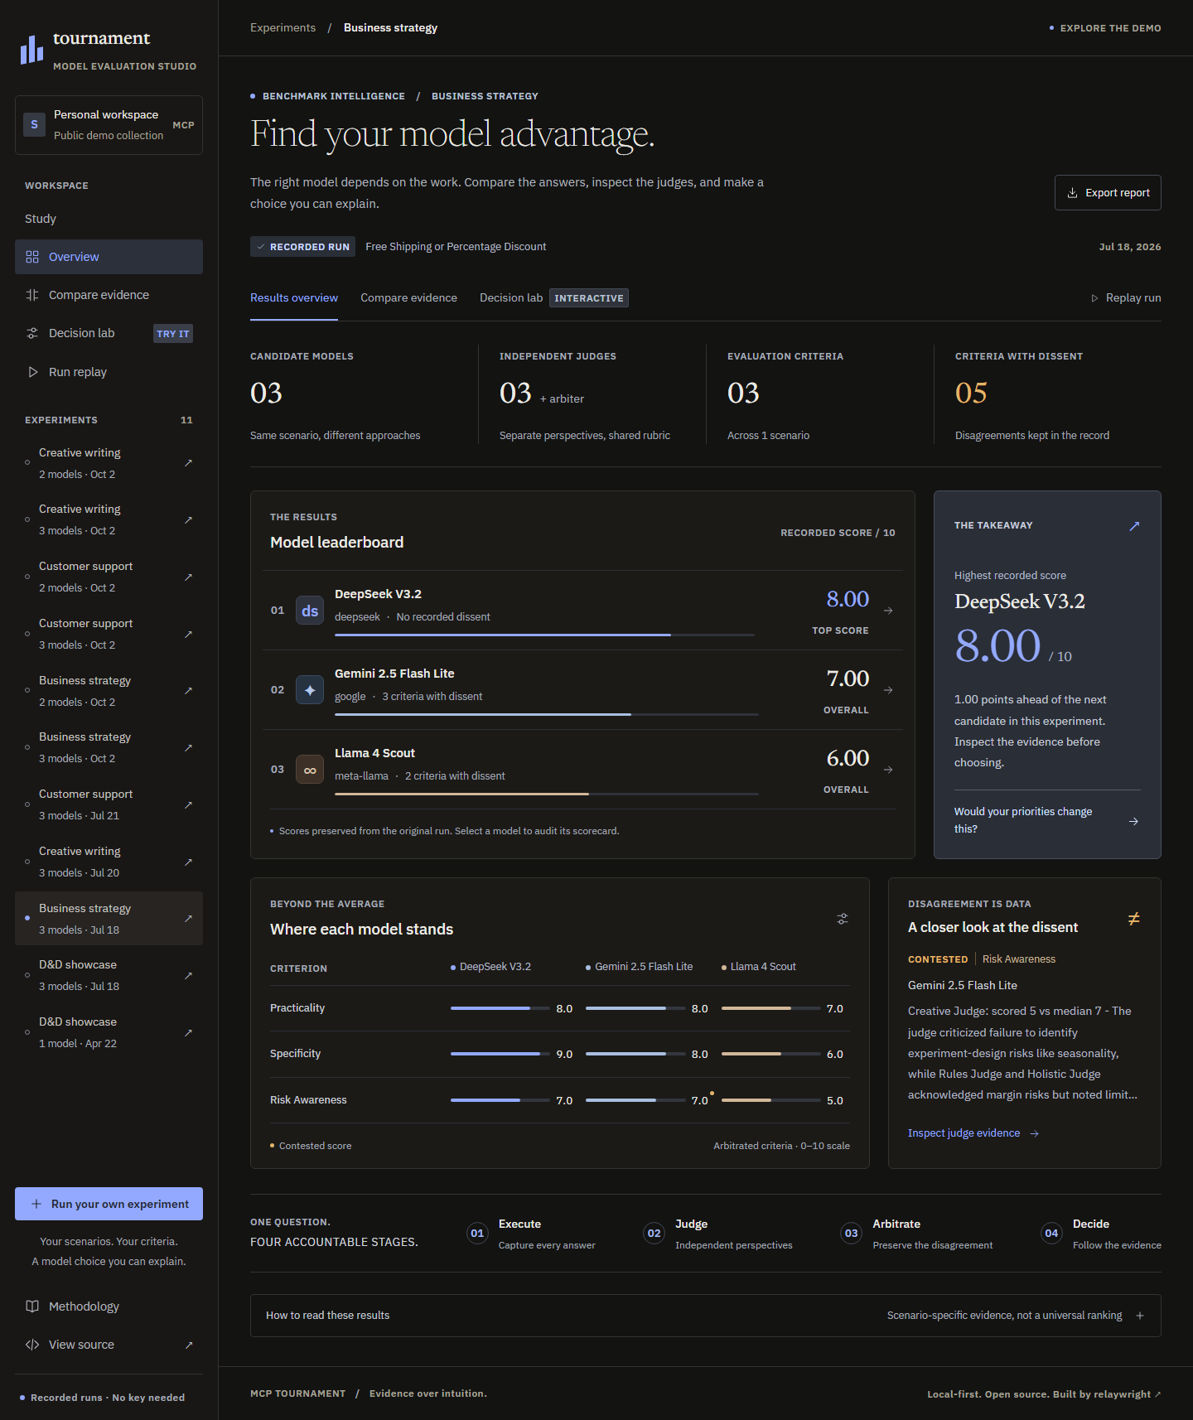Click the tournament bar-chart logo
Viewport: 1193px width, 1420px height.
pos(31,49)
